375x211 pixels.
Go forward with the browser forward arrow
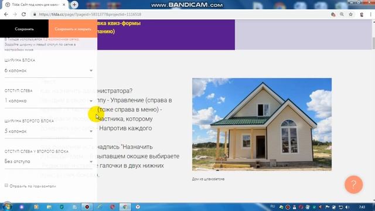[x=15, y=14]
